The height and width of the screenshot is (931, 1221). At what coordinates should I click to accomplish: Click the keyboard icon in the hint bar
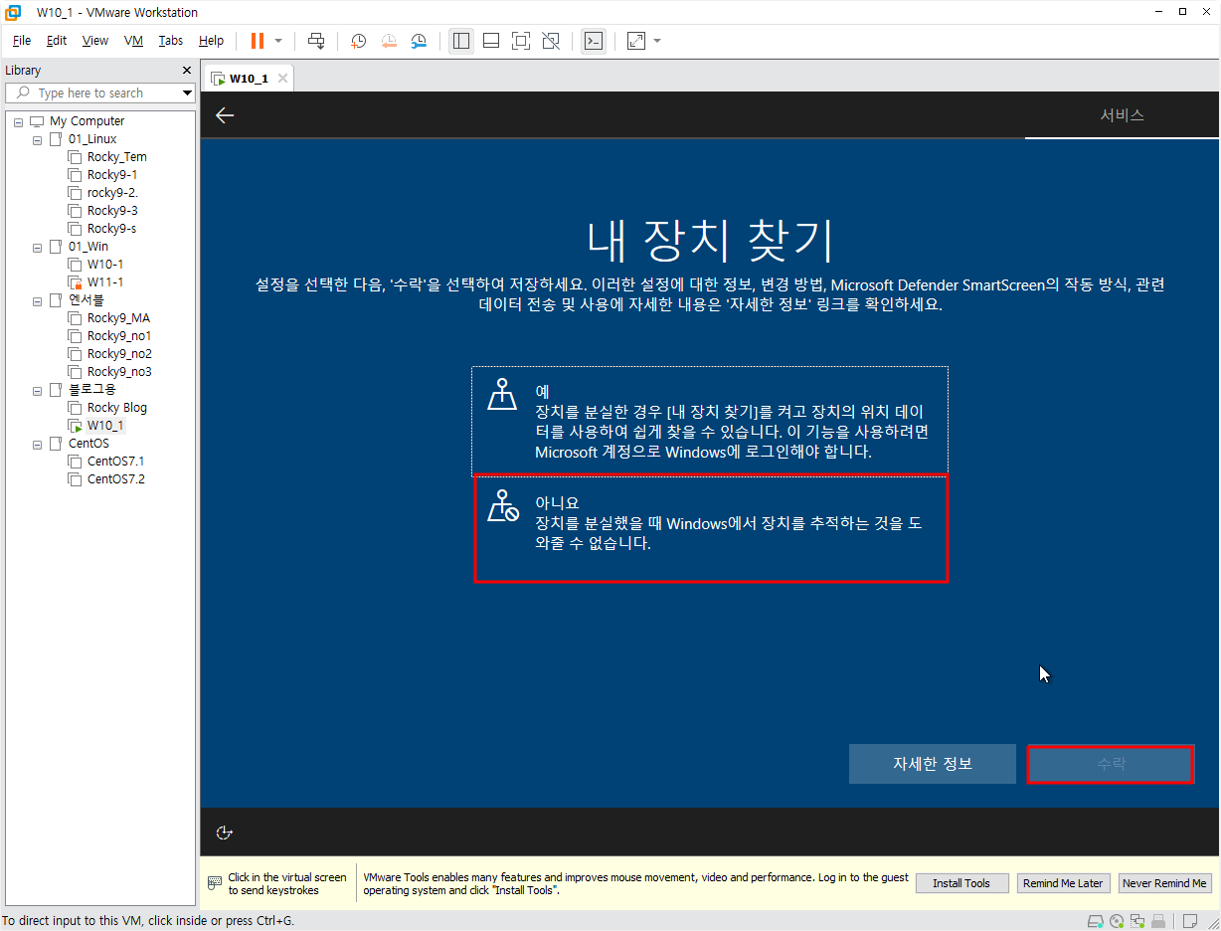point(214,883)
